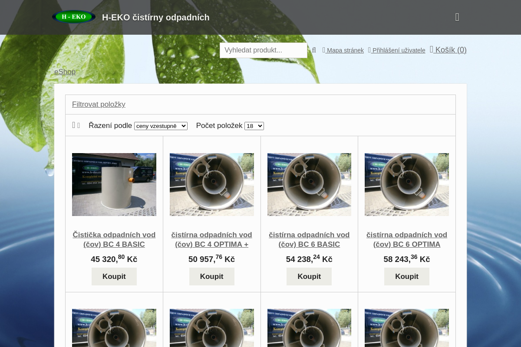Open the Řazení podle sorting dropdown
The image size is (521, 347).
click(x=161, y=126)
